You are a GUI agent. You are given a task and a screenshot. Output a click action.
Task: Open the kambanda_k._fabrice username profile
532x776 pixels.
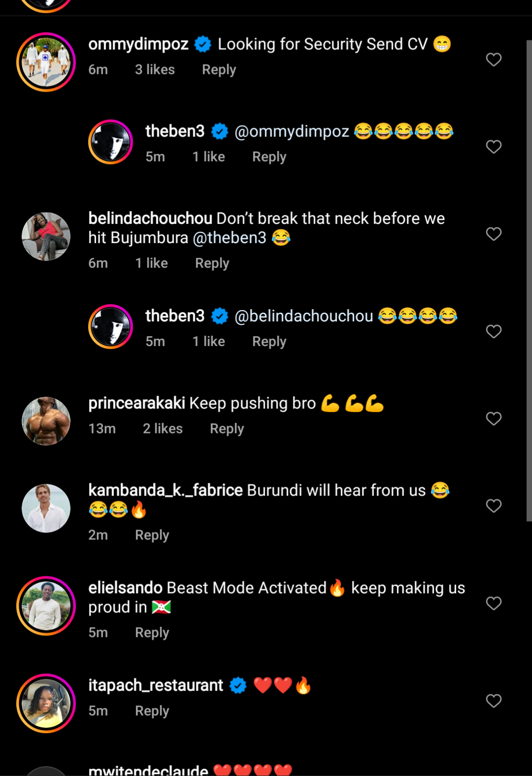[x=165, y=491]
